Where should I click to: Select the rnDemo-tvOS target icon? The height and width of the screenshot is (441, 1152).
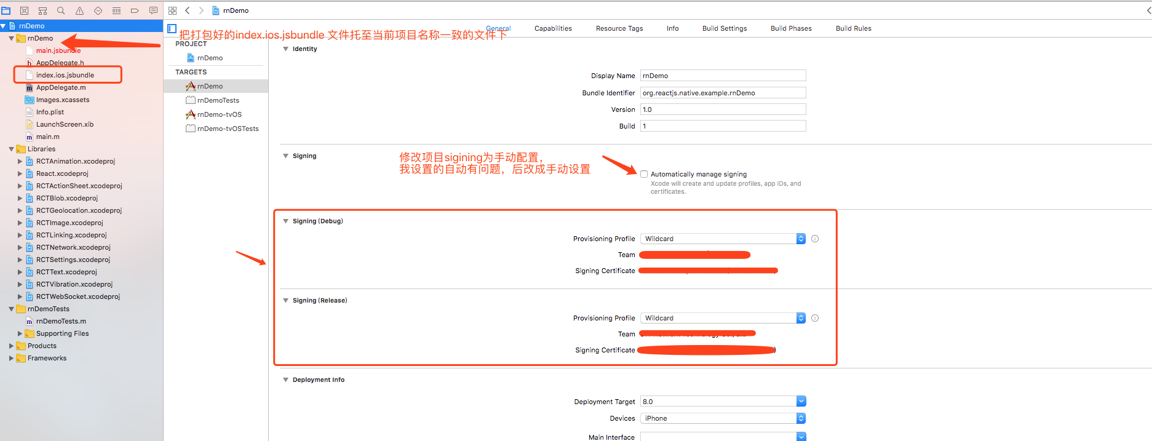pos(191,114)
